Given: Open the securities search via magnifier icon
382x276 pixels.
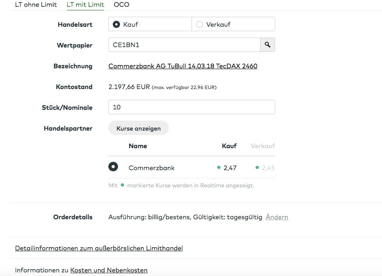Looking at the screenshot, I should pyautogui.click(x=268, y=45).
